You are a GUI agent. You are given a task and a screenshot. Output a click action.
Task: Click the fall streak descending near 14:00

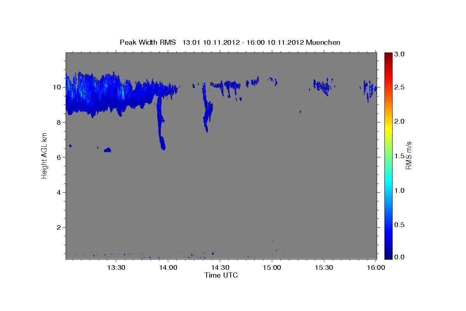(160, 122)
